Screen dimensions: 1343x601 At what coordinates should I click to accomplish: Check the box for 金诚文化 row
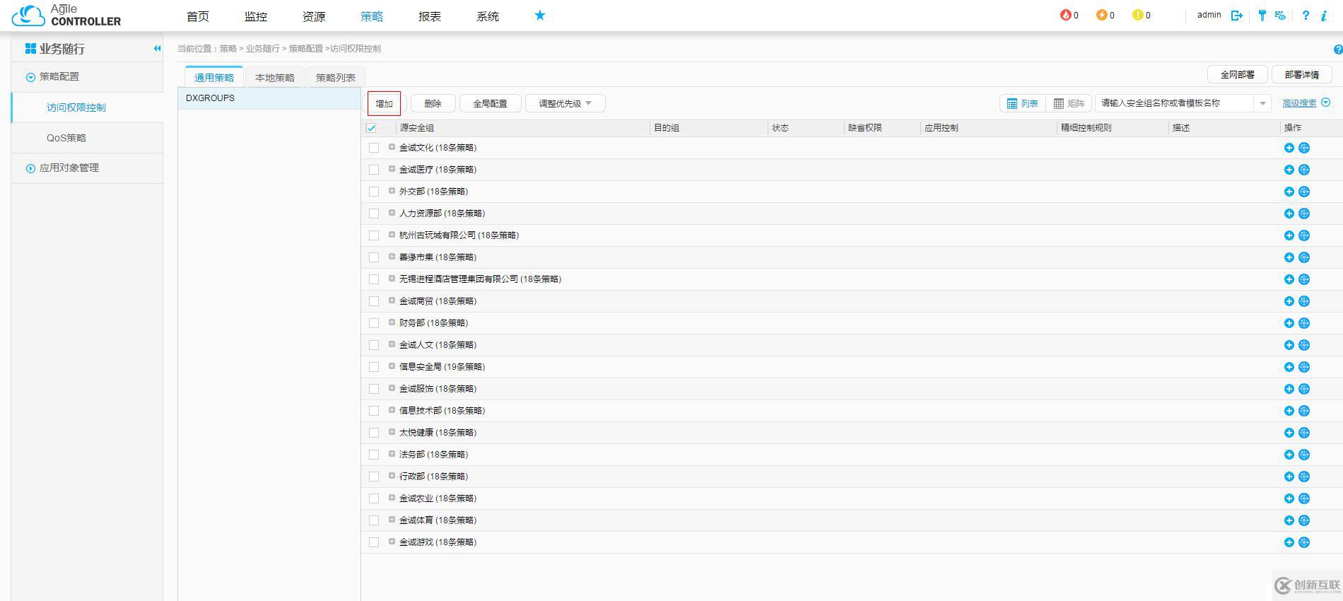pos(374,148)
